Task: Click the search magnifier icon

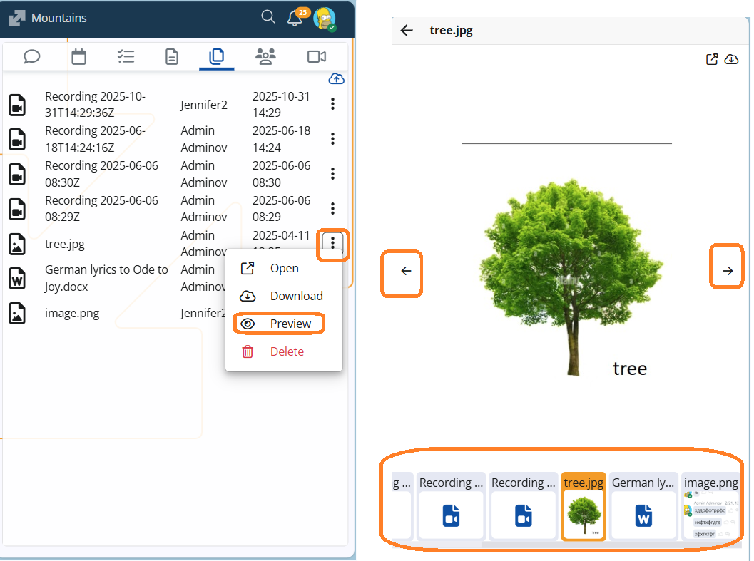Action: click(x=268, y=17)
